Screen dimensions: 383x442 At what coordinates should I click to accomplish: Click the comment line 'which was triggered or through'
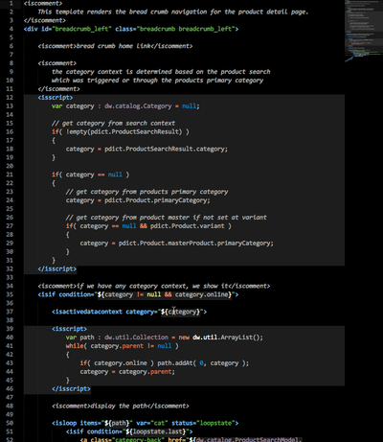click(x=157, y=81)
